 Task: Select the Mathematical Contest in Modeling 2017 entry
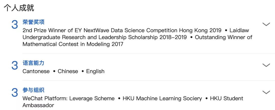pyautogui.click(x=73, y=44)
